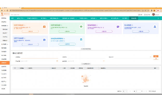The width and height of the screenshot is (162, 102).
Task: Show help tooltip beside orange card title
Action: point(25,25)
